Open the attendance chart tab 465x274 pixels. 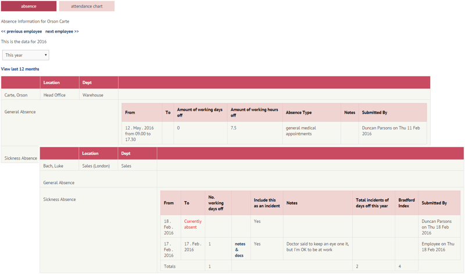pyautogui.click(x=87, y=6)
